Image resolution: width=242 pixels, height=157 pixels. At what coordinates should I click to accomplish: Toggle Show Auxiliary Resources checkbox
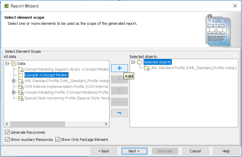[7, 139]
